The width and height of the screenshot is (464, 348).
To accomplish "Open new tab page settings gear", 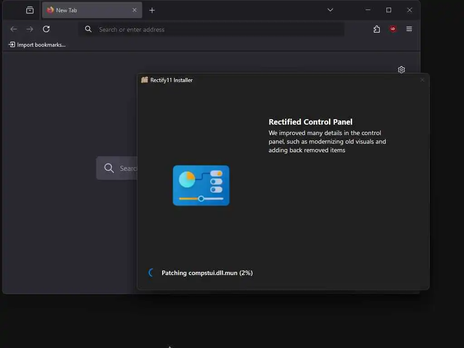I will [x=401, y=69].
